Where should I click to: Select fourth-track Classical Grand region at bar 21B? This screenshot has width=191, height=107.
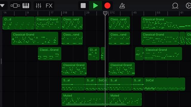click(x=74, y=69)
